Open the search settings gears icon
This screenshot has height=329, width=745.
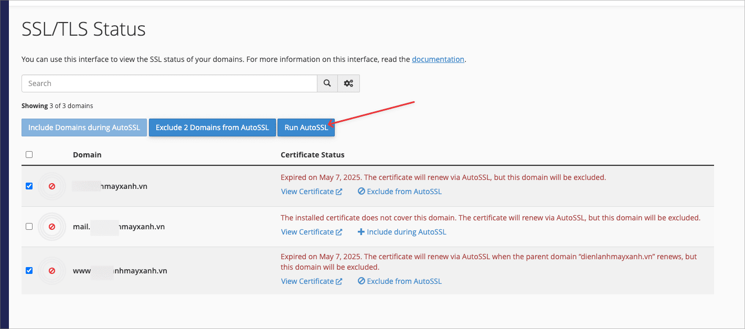(x=348, y=83)
